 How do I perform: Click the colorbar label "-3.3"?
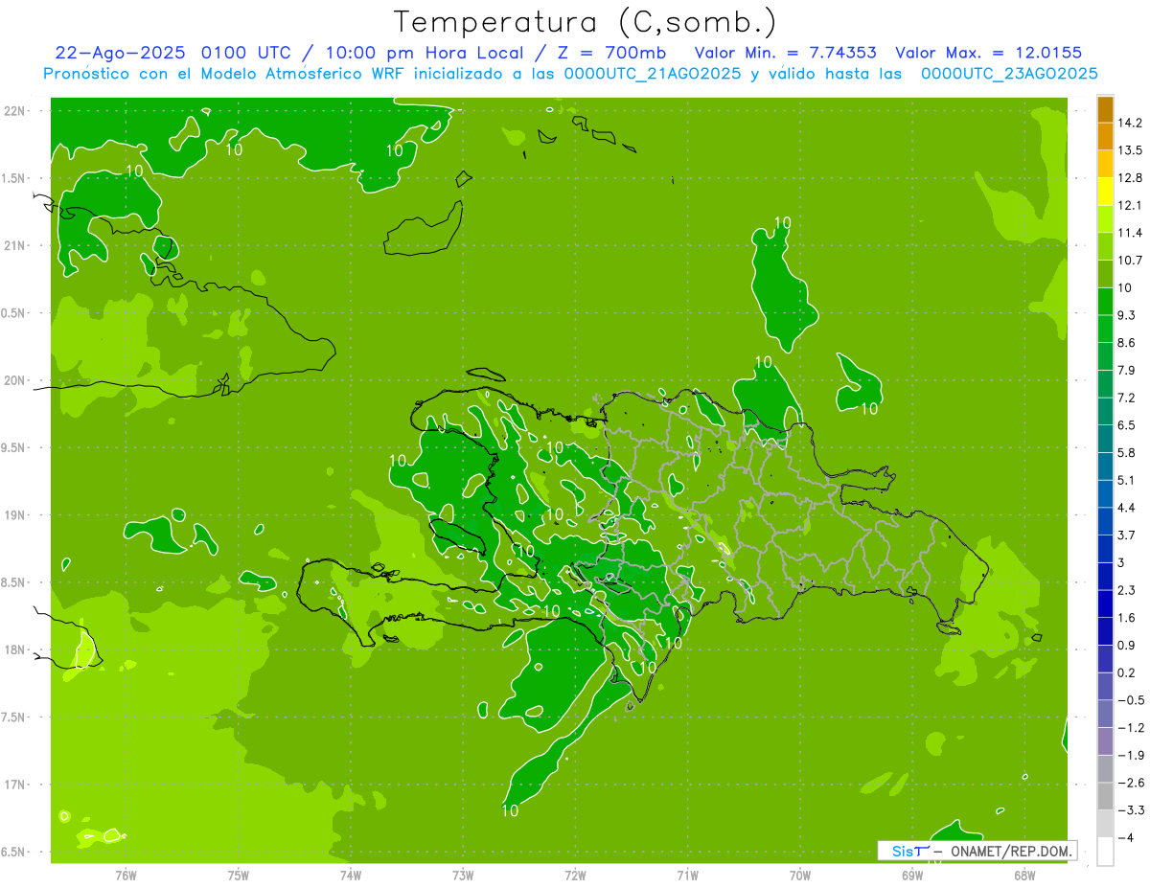pos(1130,810)
